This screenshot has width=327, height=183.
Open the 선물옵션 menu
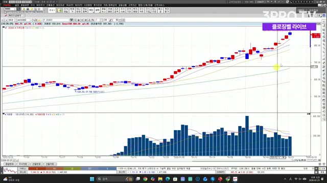[50, 5]
